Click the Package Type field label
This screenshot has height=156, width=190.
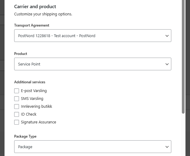[x=25, y=136]
